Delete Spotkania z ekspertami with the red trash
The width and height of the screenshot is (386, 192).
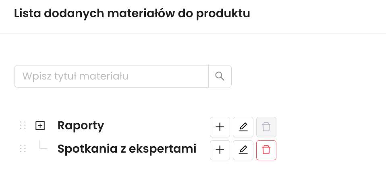click(266, 150)
